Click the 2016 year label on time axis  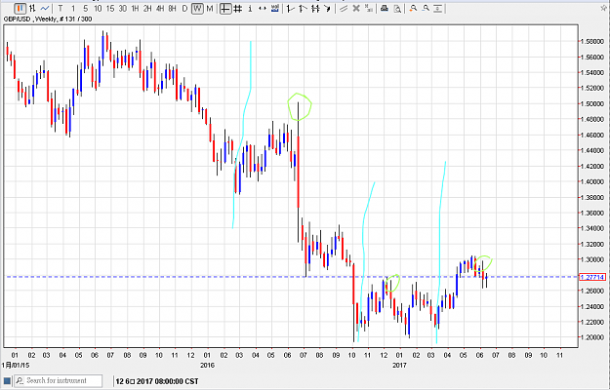[207, 365]
